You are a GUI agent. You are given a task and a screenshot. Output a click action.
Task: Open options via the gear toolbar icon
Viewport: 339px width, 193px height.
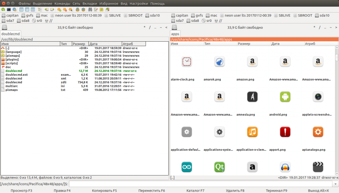tap(15, 10)
